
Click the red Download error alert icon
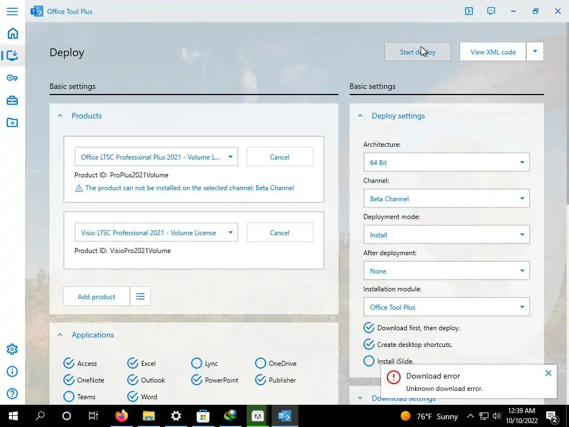coord(393,377)
